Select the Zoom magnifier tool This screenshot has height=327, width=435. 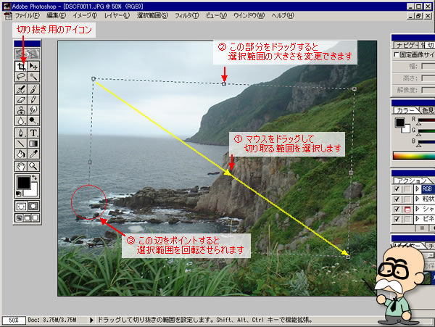coord(33,165)
